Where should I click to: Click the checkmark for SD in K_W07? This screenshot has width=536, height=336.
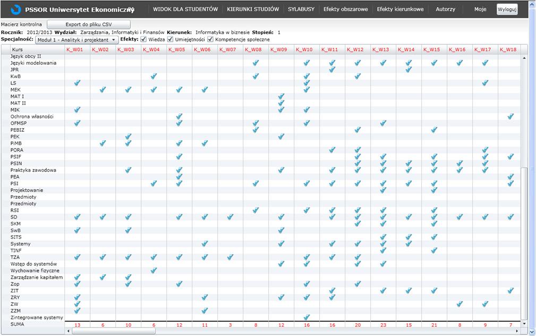point(231,217)
